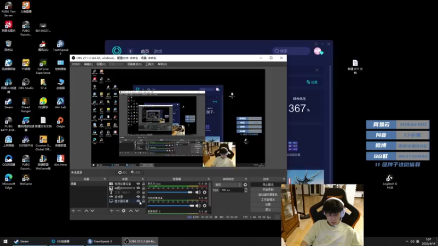The image size is (438, 246).
Task: Click 启动虚拟摄像机 virtual camera button
Action: (x=268, y=195)
